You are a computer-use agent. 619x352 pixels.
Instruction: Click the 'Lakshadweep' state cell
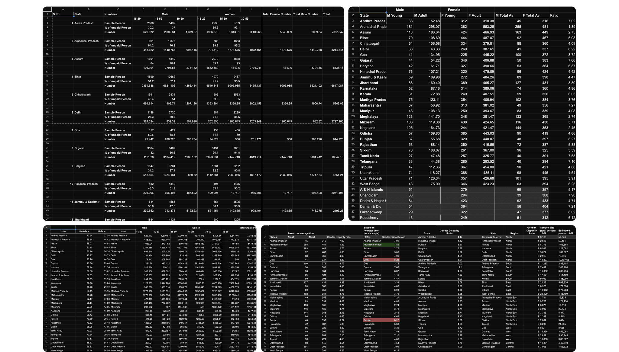pyautogui.click(x=371, y=212)
